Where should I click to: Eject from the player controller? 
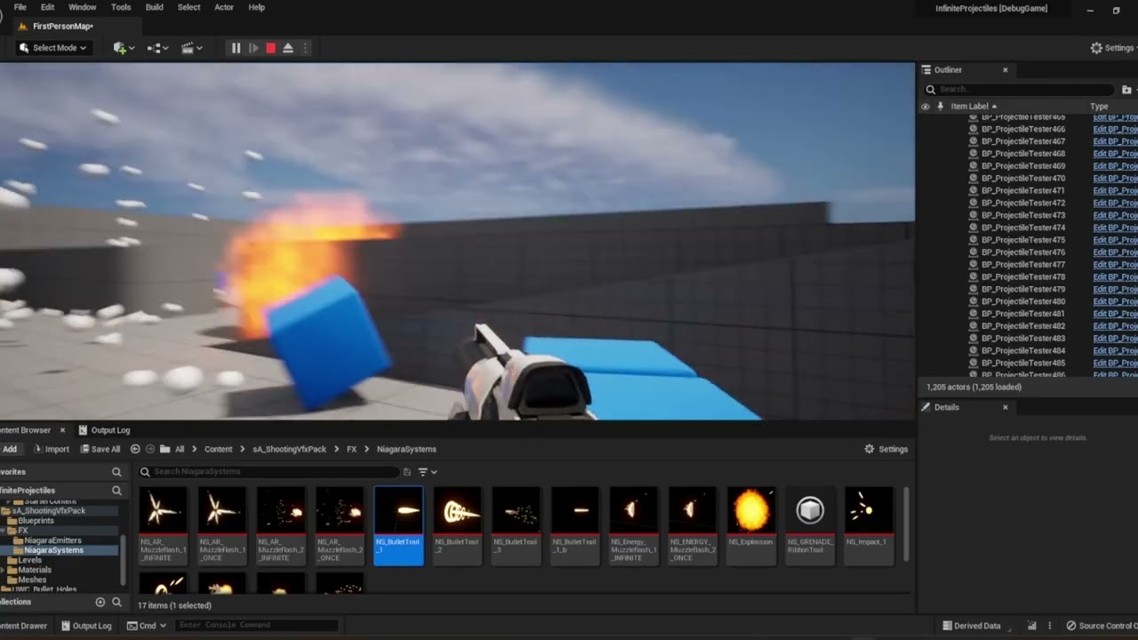[x=288, y=48]
